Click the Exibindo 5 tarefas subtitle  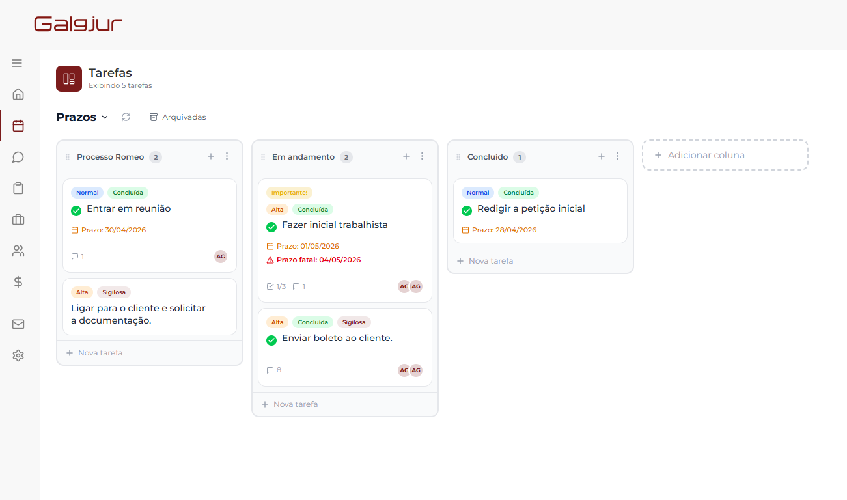120,85
